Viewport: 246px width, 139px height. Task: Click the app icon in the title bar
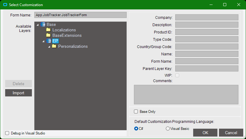(x=5, y=5)
